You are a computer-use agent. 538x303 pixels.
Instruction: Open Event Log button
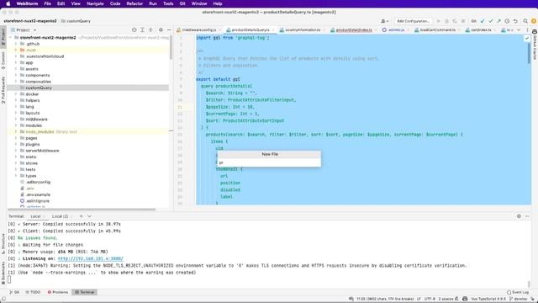click(518, 292)
